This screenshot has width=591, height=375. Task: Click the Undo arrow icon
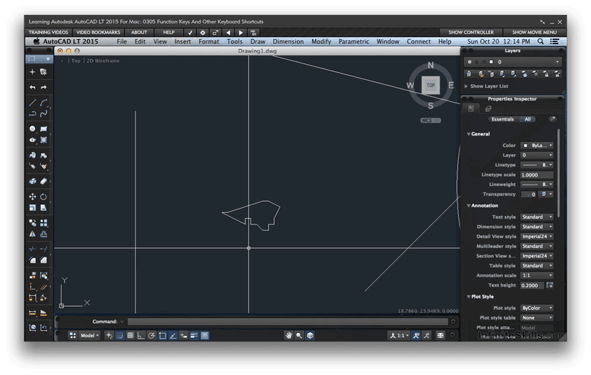click(33, 88)
